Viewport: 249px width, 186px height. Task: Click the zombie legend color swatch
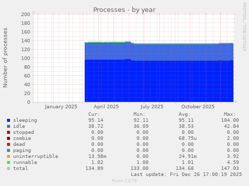click(x=9, y=138)
